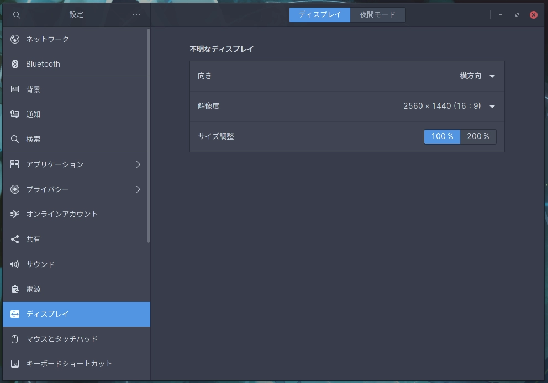Click the sidebar vertical scrollbar
Screen dimensions: 548x383
point(149,135)
